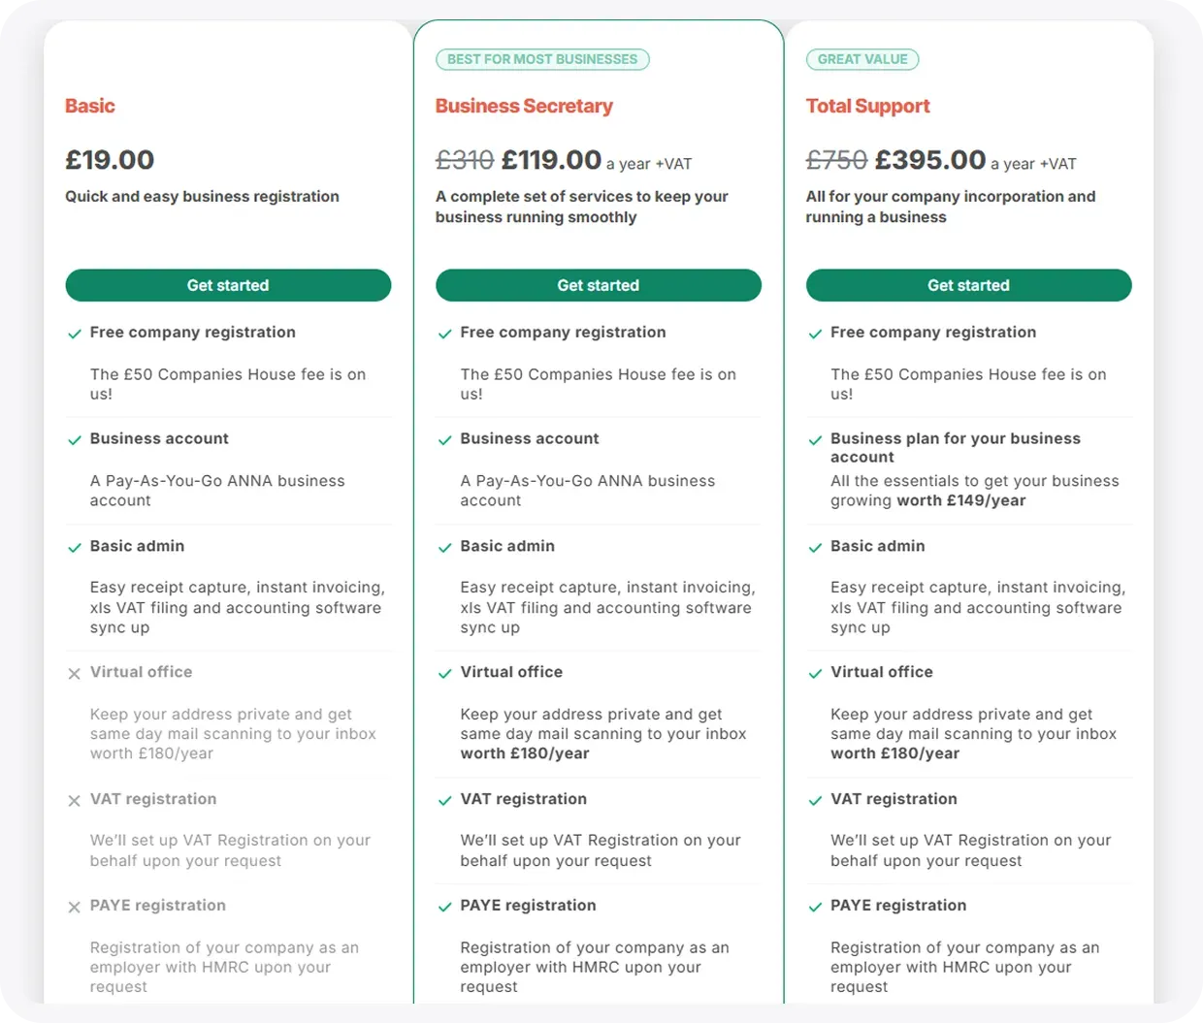Screen dimensions: 1203x1023
Task: Click the £395.00 price in Total Support
Action: [x=930, y=159]
